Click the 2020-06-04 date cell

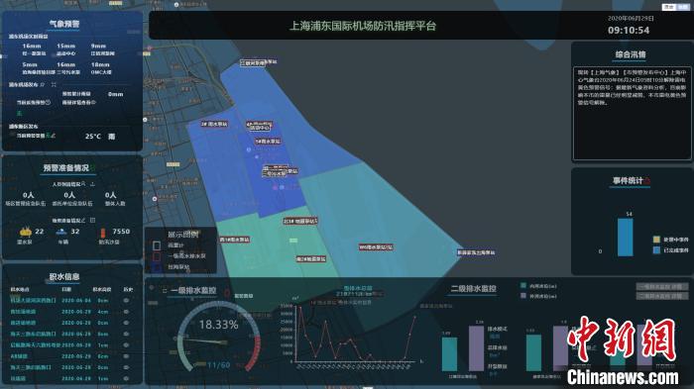coord(76,300)
